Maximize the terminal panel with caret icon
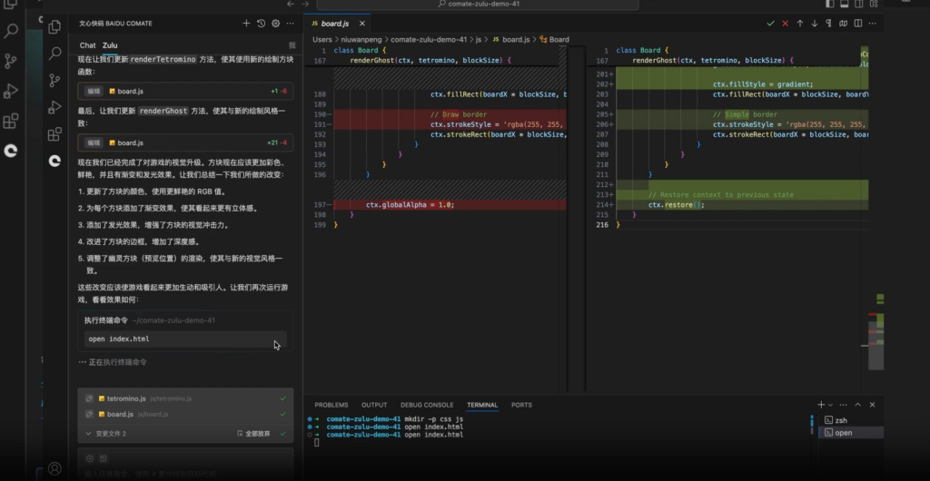 [857, 405]
